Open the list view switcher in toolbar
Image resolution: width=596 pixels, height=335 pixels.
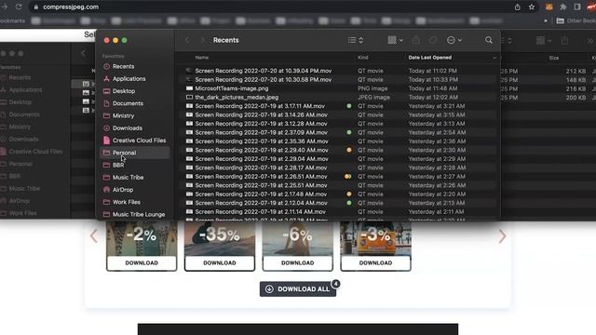[x=356, y=40]
